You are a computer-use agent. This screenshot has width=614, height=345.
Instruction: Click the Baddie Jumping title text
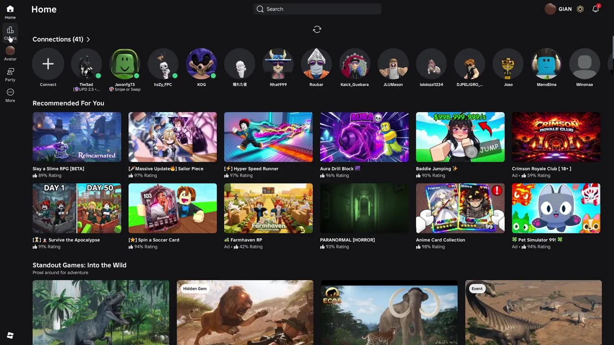pos(437,169)
